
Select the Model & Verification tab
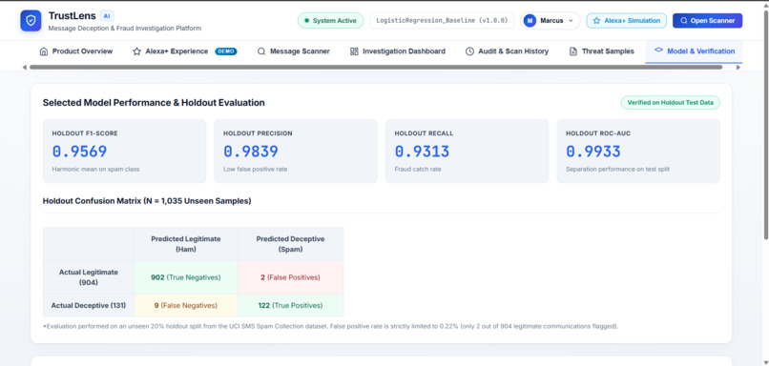[694, 51]
